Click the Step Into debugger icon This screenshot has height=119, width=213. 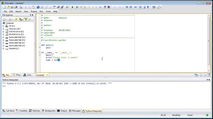[85, 7]
